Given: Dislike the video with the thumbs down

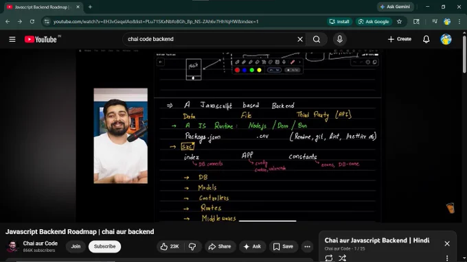Looking at the screenshot, I should (192, 246).
